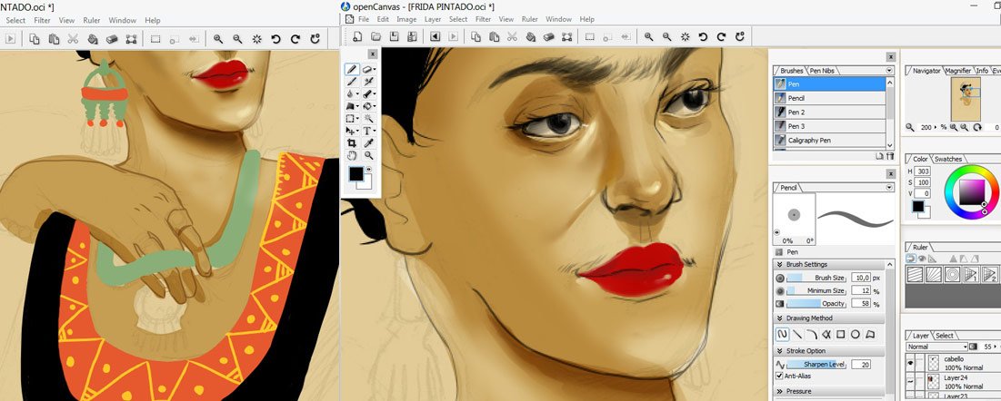Switch to the Magnifier tab

pos(957,71)
